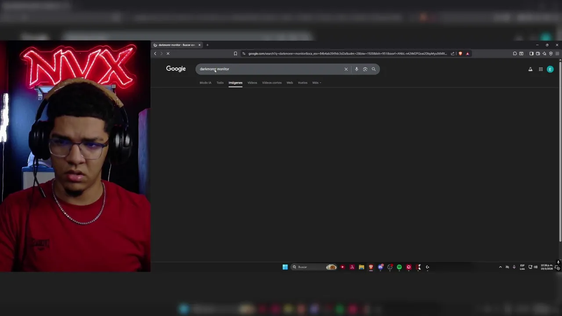Go back to the previous page
The image size is (562, 316).
coord(155,54)
